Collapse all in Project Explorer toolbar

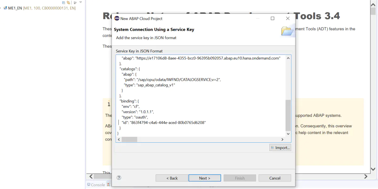coord(64,2)
